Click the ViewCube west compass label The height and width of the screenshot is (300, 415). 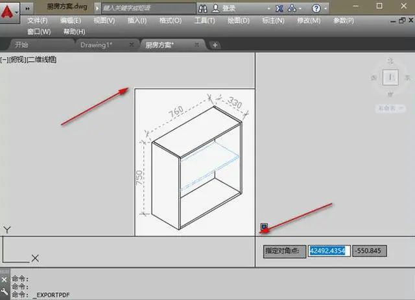[373, 78]
